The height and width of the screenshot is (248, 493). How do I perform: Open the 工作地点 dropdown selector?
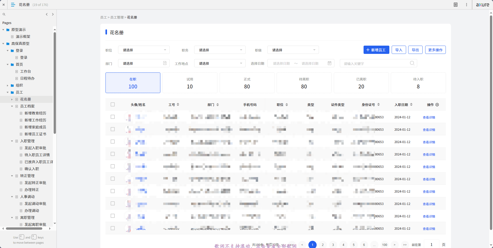coord(220,63)
